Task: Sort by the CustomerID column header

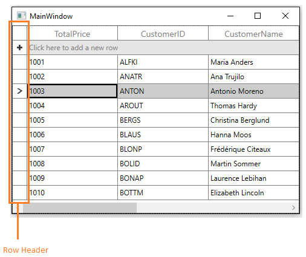Action: pyautogui.click(x=163, y=33)
